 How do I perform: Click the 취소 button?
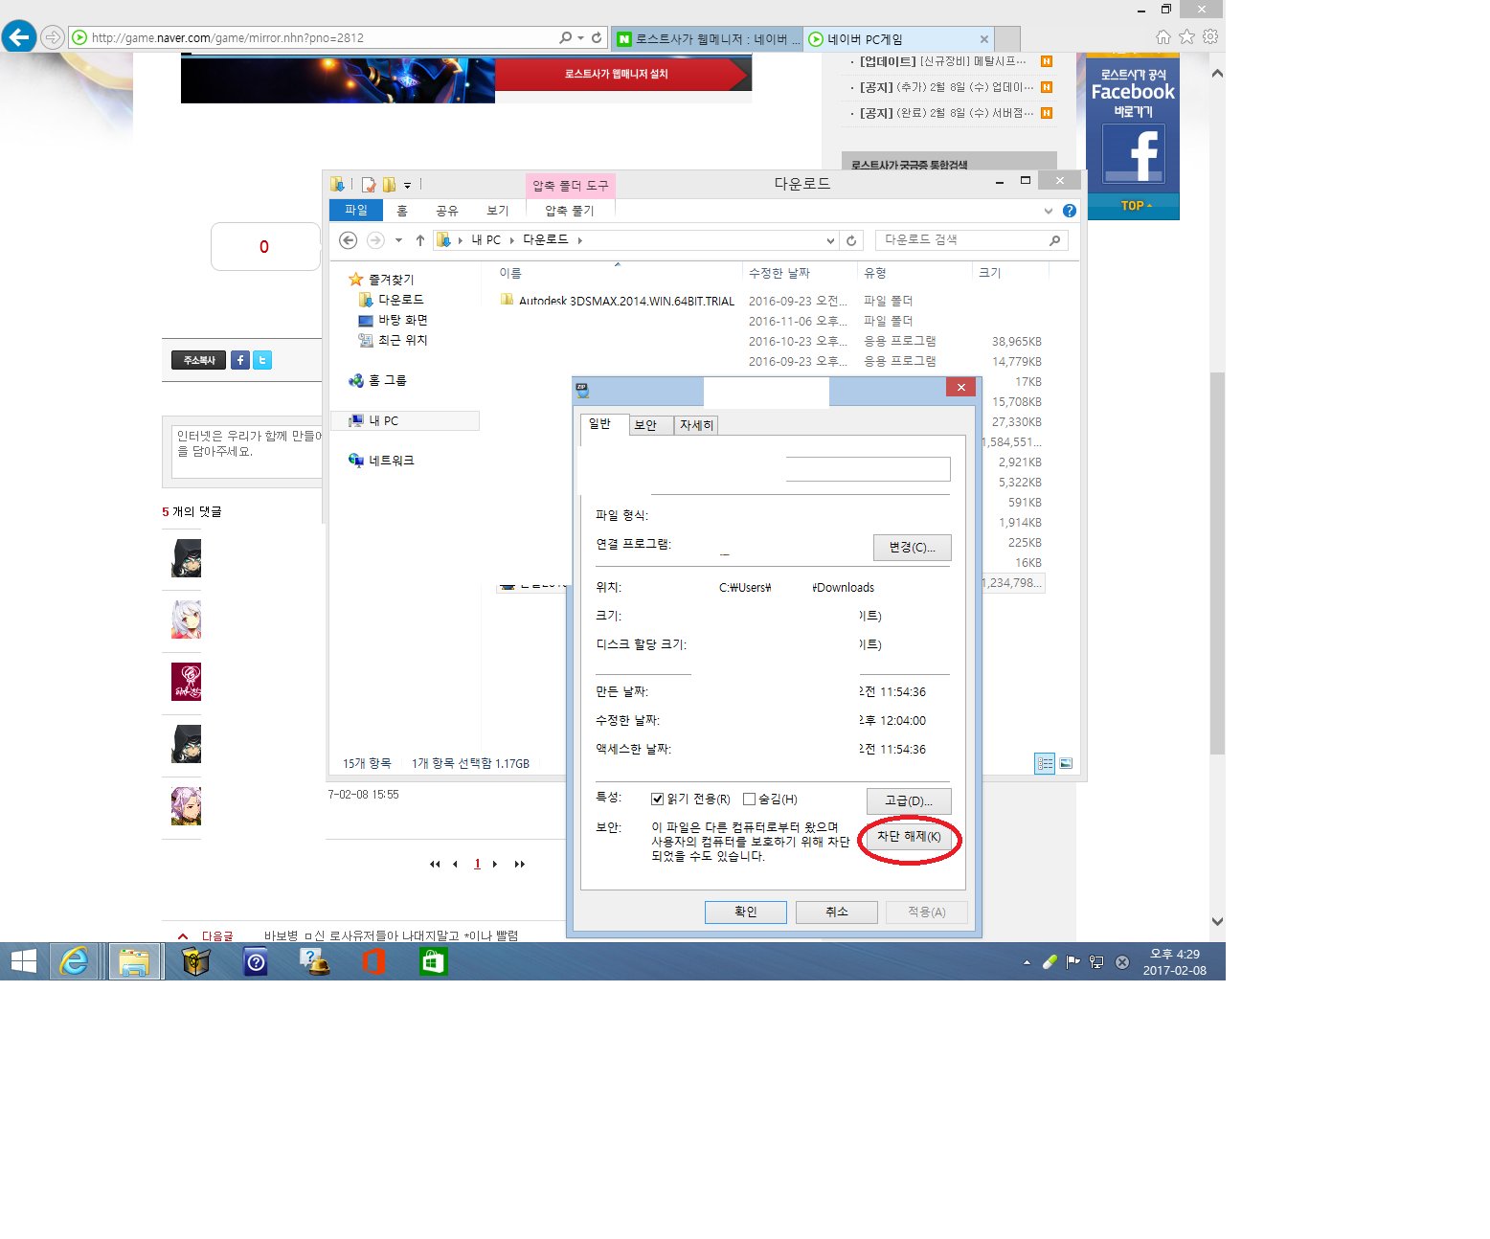837,912
